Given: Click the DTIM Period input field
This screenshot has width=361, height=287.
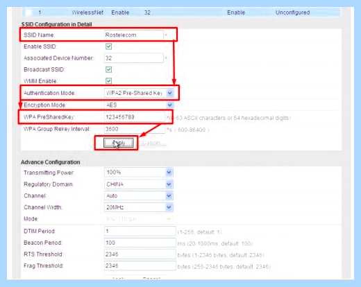Looking at the screenshot, I should 140,231.
